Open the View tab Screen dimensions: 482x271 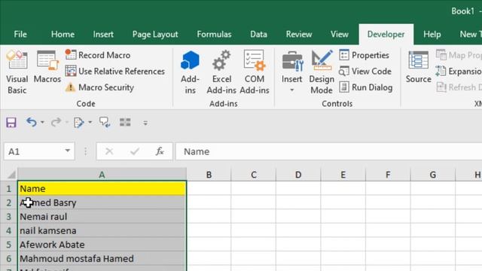[340, 34]
